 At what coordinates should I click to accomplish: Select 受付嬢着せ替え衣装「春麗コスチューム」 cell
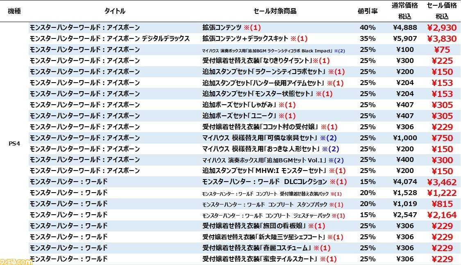tap(266, 248)
